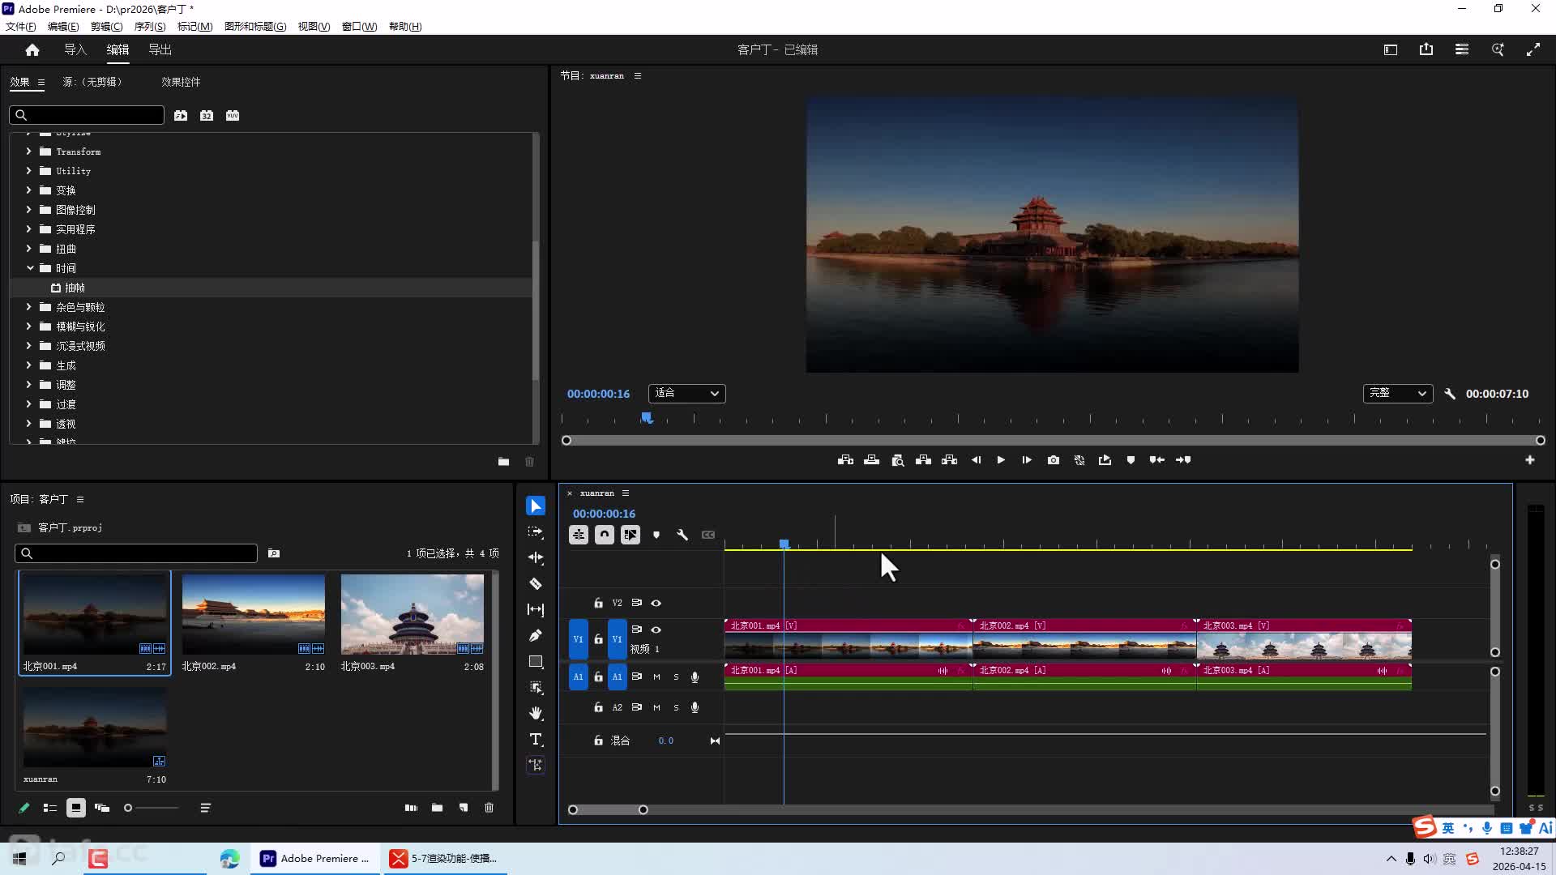Viewport: 1556px width, 875px height.
Task: Expand the 杂色与颗粒 folder
Action: (x=29, y=307)
